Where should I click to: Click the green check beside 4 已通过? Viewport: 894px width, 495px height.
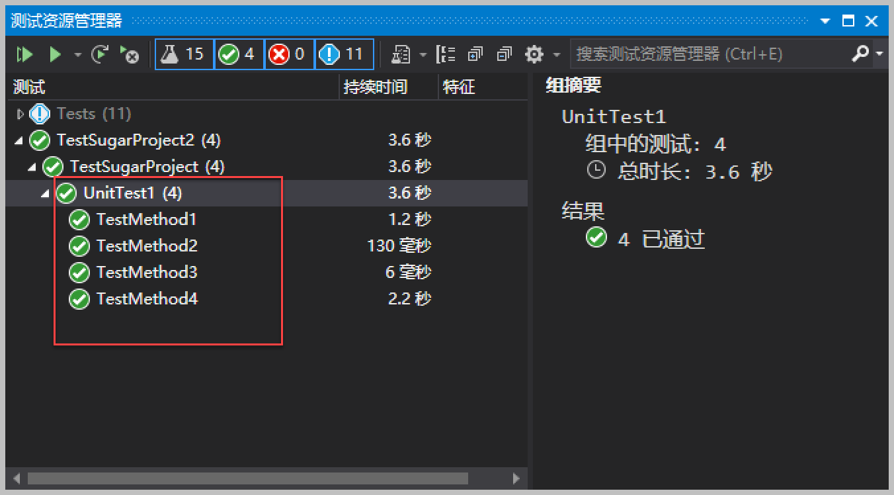[596, 237]
